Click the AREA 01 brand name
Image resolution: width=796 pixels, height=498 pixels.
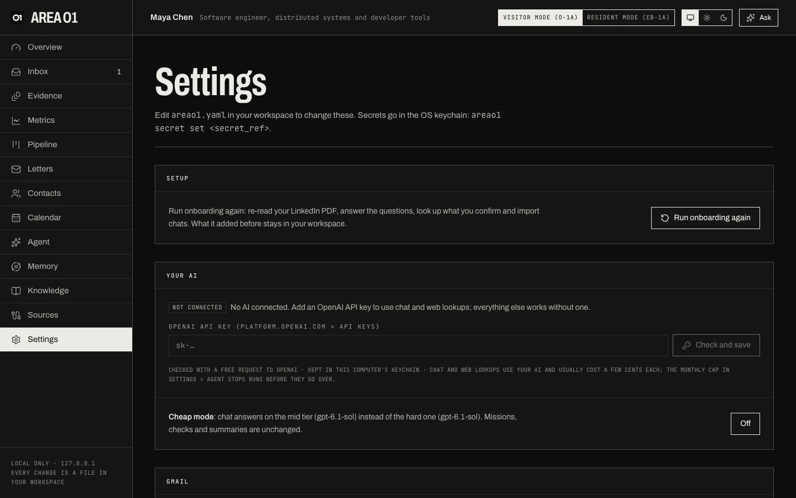[x=54, y=18]
